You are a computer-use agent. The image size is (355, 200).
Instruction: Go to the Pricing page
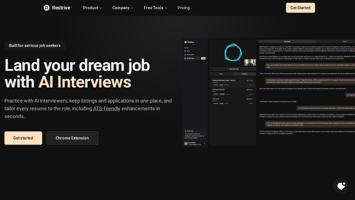(184, 8)
